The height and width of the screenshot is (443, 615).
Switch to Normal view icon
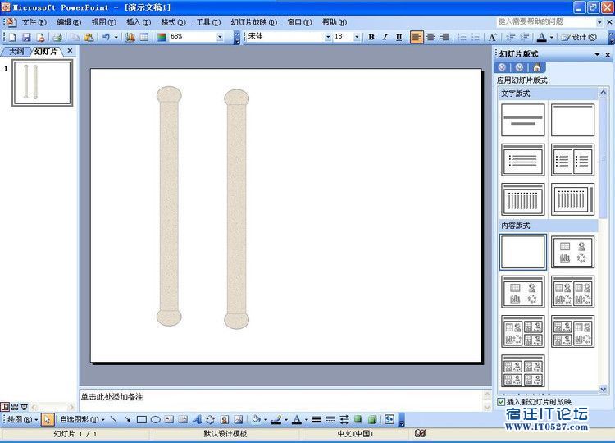coord(5,407)
